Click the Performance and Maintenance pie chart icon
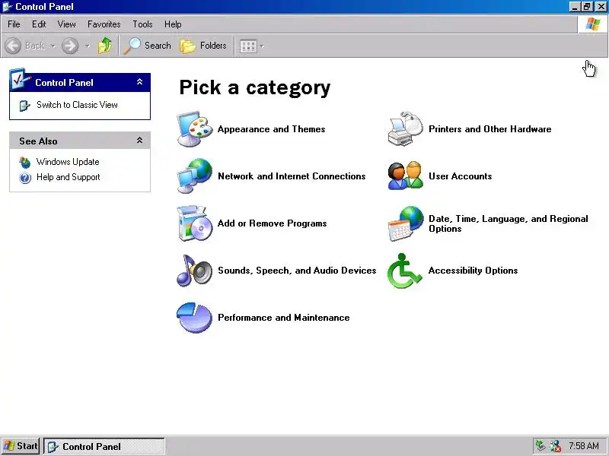Image resolution: width=609 pixels, height=456 pixels. (x=195, y=318)
